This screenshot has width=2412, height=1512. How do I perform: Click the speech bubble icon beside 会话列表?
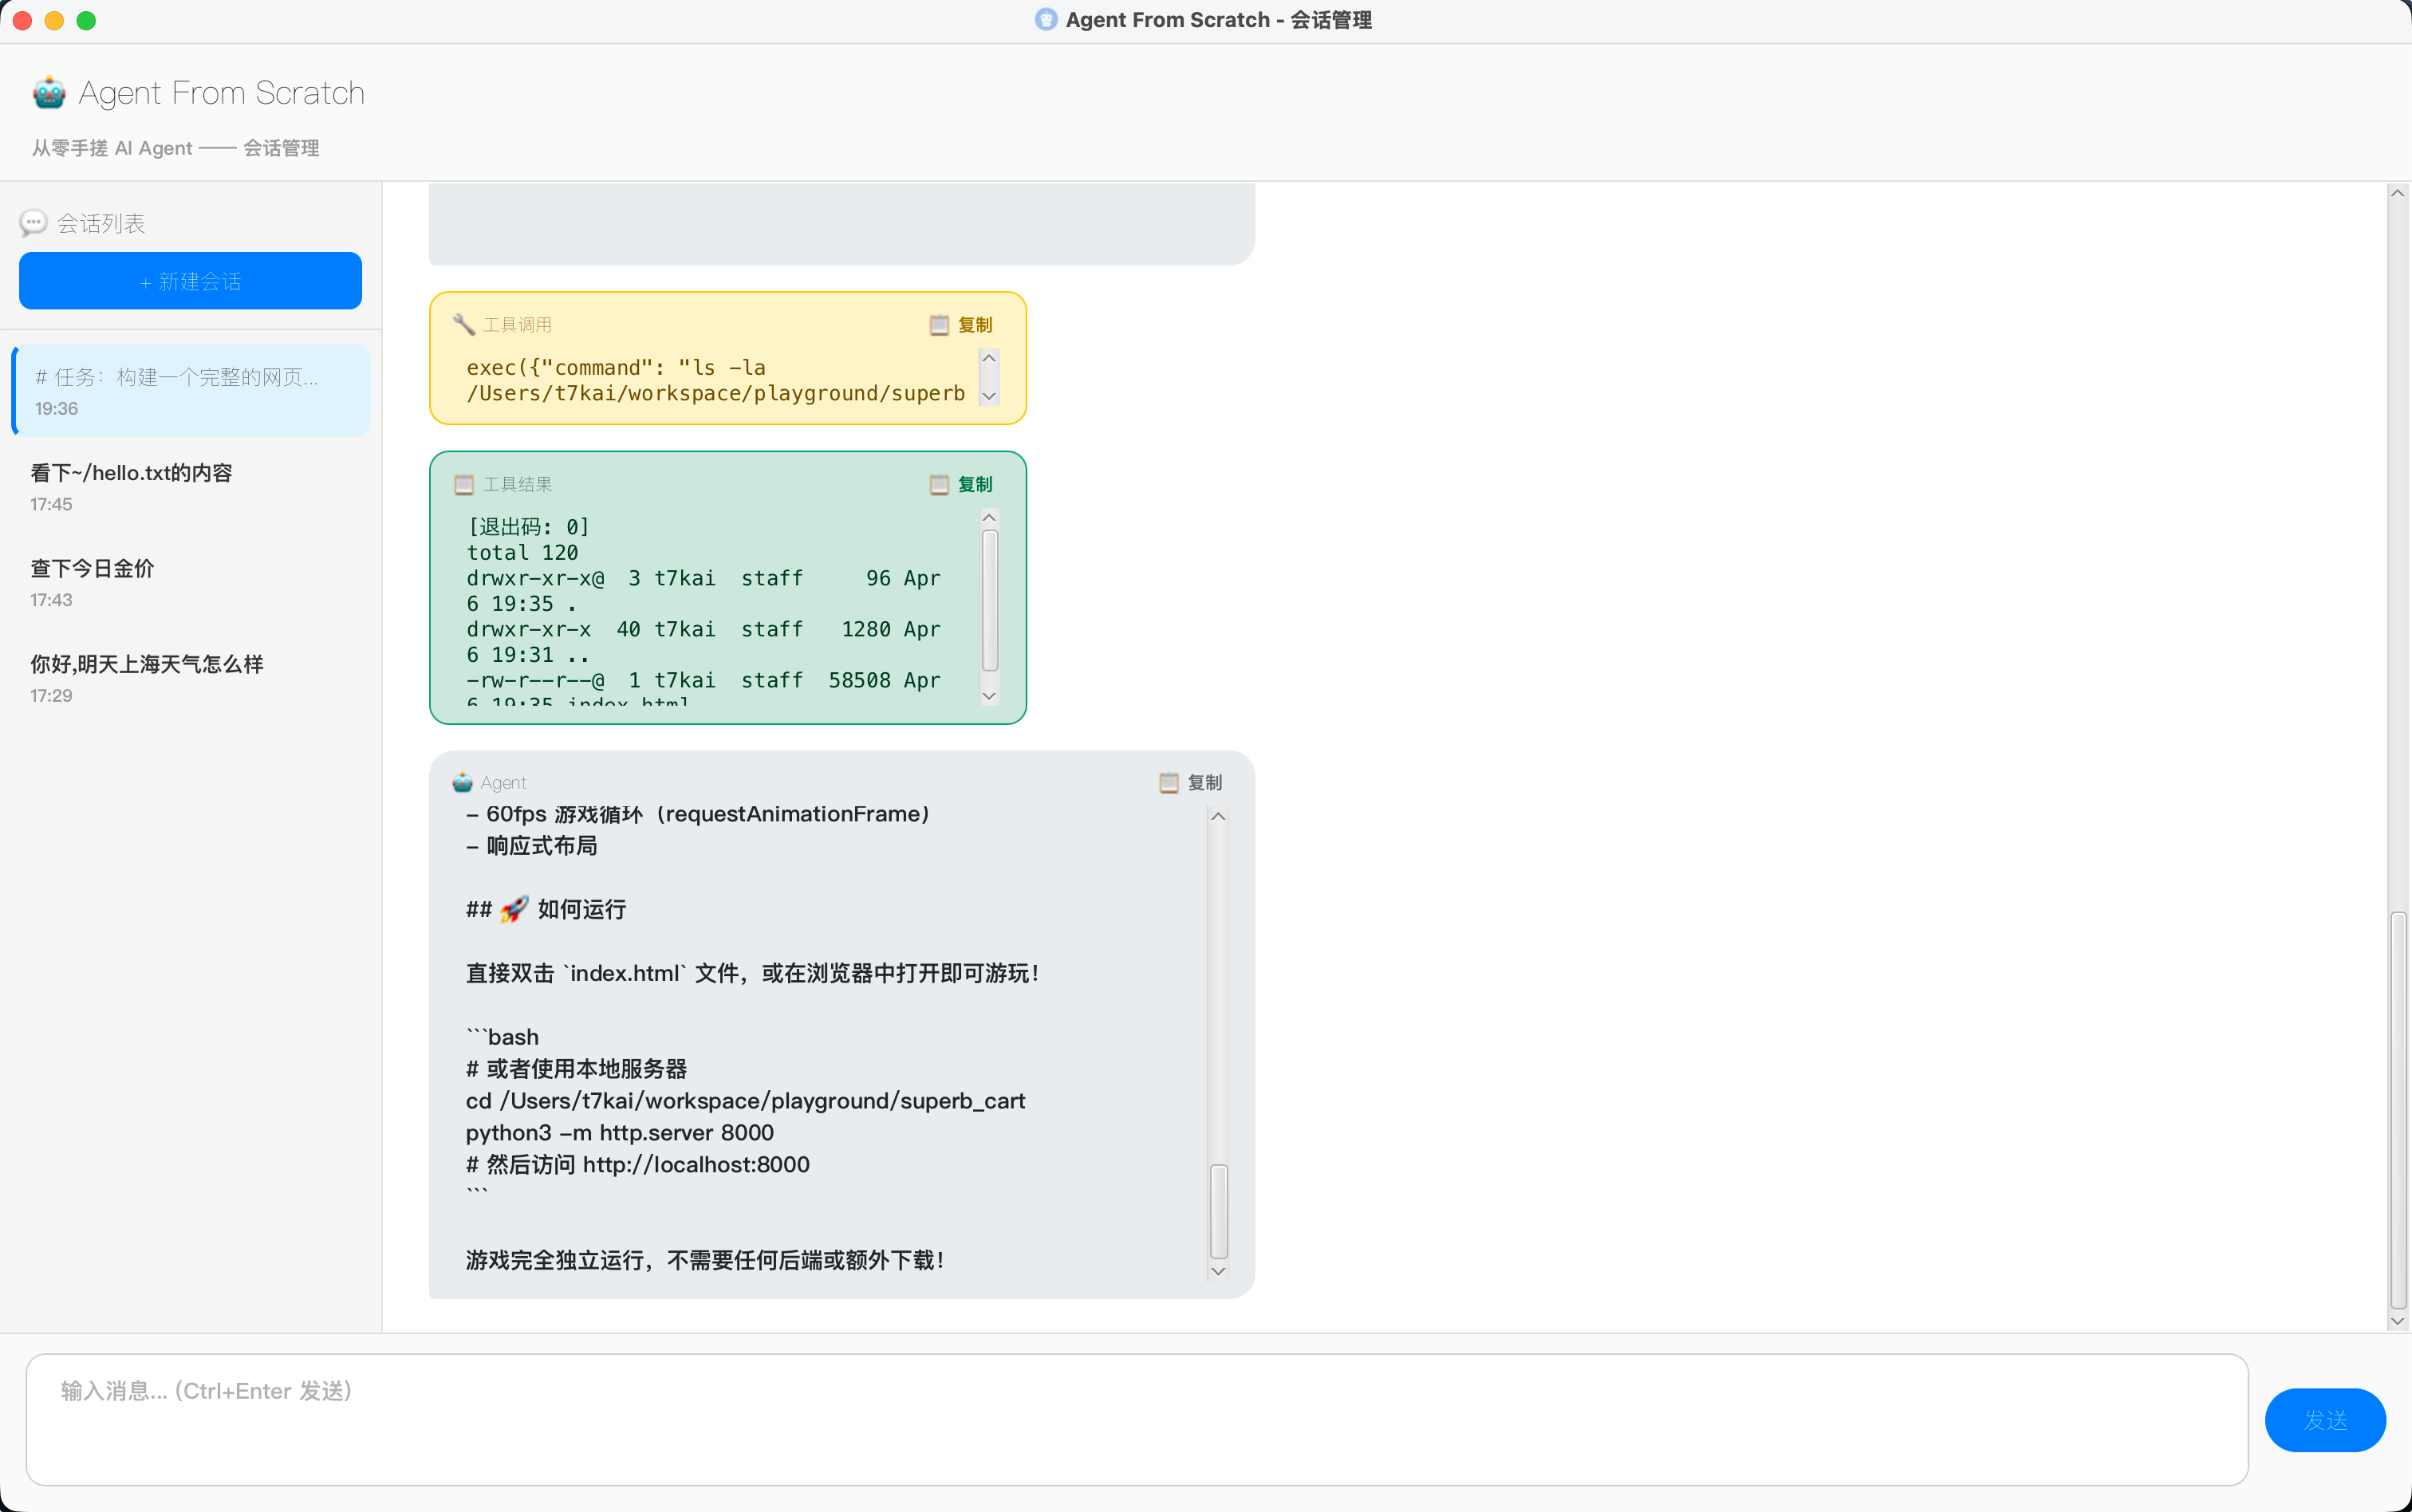(x=33, y=223)
